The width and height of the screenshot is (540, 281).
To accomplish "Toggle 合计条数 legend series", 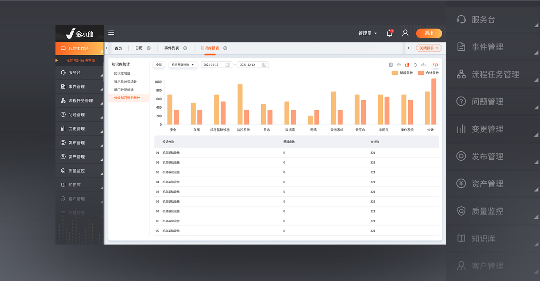I will (x=428, y=73).
